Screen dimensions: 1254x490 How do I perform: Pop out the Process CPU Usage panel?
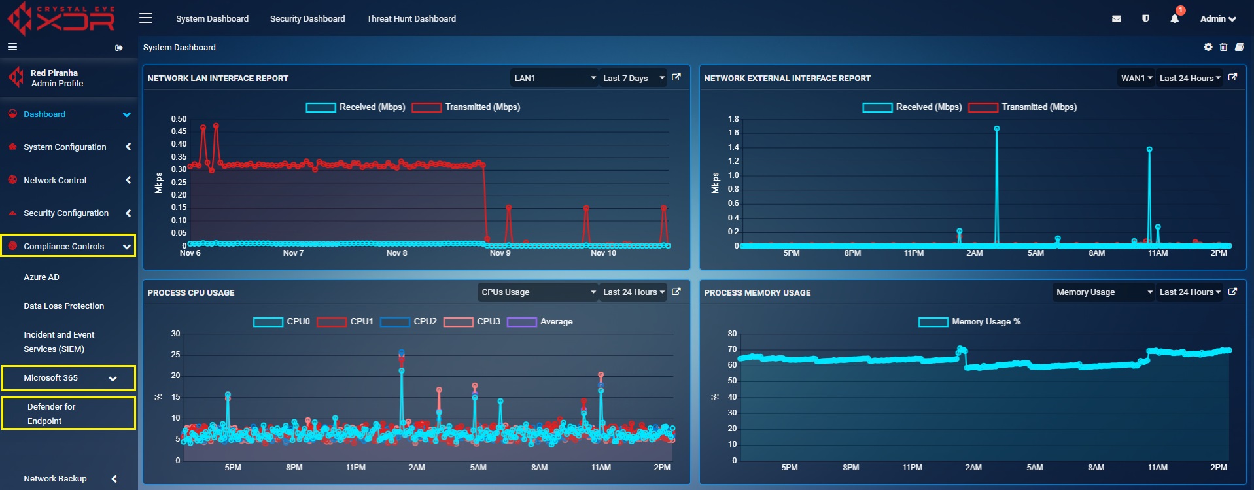[676, 292]
